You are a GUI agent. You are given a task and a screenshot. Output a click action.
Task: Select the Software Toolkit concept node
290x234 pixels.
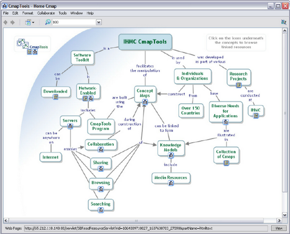tap(82, 58)
